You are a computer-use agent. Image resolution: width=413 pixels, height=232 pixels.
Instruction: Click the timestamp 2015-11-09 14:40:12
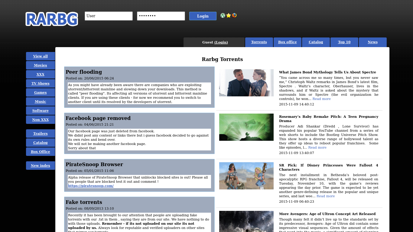[297, 105]
